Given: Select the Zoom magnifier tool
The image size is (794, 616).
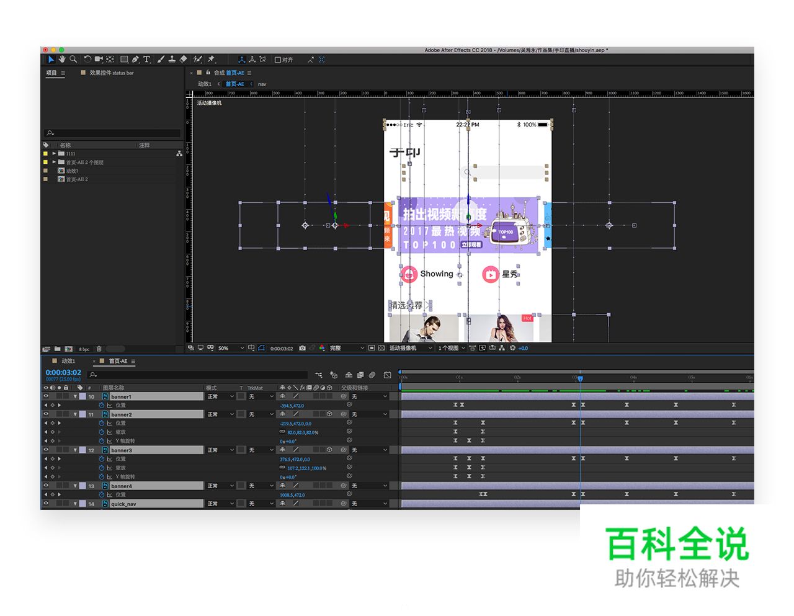Looking at the screenshot, I should click(x=73, y=59).
